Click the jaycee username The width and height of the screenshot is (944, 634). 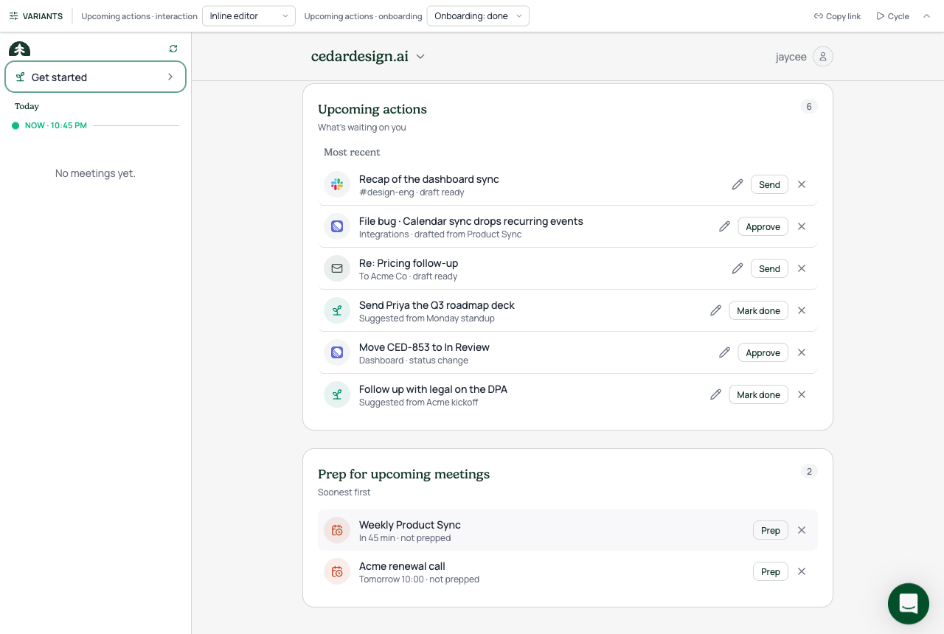tap(791, 57)
